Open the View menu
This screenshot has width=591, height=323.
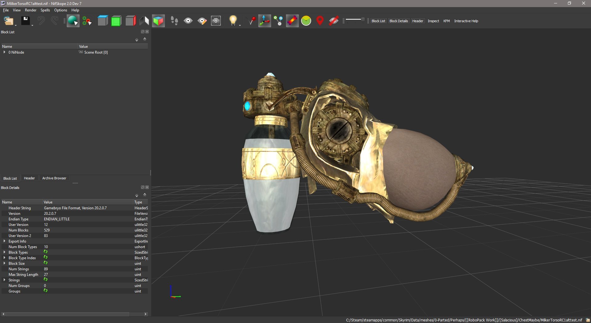pos(17,10)
